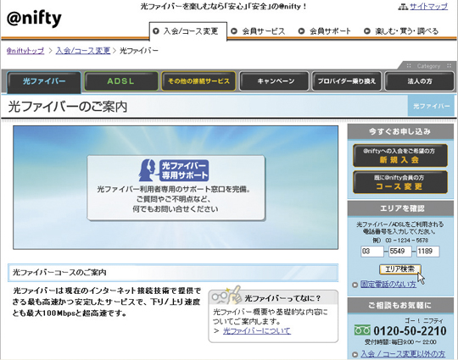Click the Category label above the tabs
This screenshot has height=360, width=458.
tap(428, 66)
